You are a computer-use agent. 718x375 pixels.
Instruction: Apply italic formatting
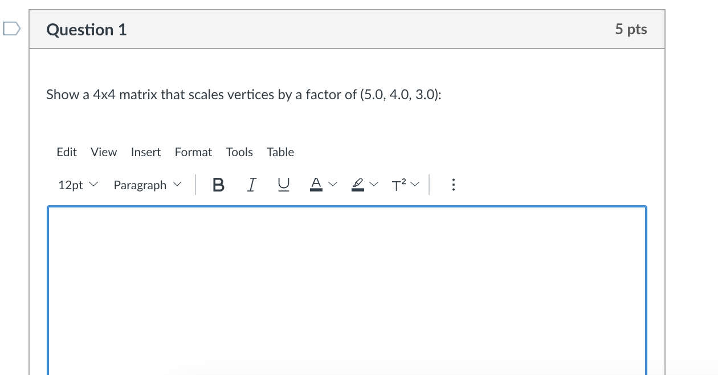(x=251, y=184)
